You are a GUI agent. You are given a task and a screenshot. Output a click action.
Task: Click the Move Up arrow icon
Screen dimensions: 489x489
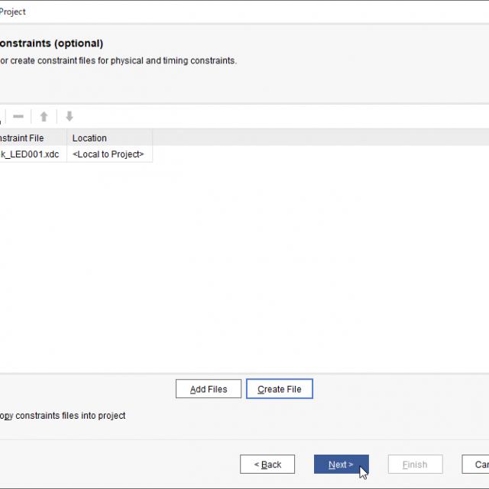coord(44,116)
